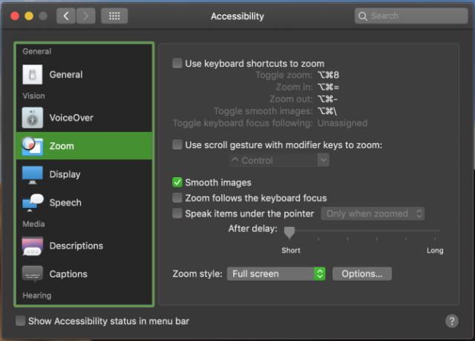Image resolution: width=475 pixels, height=341 pixels.
Task: Click the help question mark button
Action: coord(452,321)
